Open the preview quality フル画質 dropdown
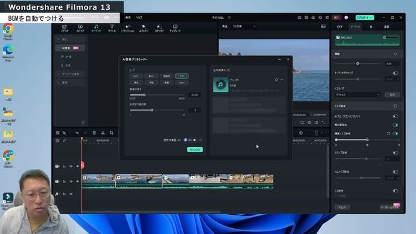Image resolution: width=416 pixels, height=234 pixels. click(x=244, y=27)
